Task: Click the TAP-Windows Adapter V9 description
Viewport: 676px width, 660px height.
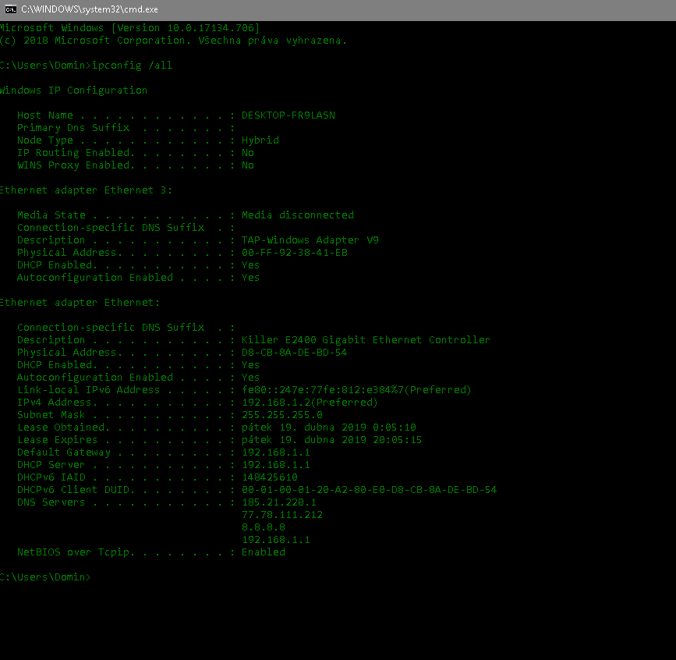Action: click(310, 240)
